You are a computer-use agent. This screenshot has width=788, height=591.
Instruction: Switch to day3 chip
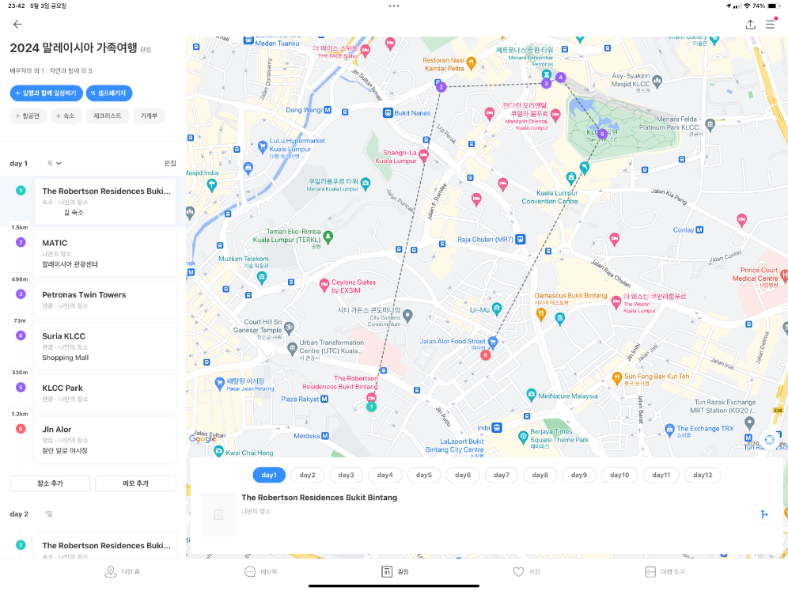346,475
